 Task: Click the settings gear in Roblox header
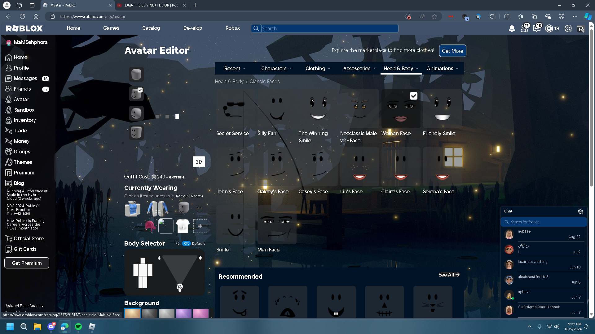coord(568,29)
